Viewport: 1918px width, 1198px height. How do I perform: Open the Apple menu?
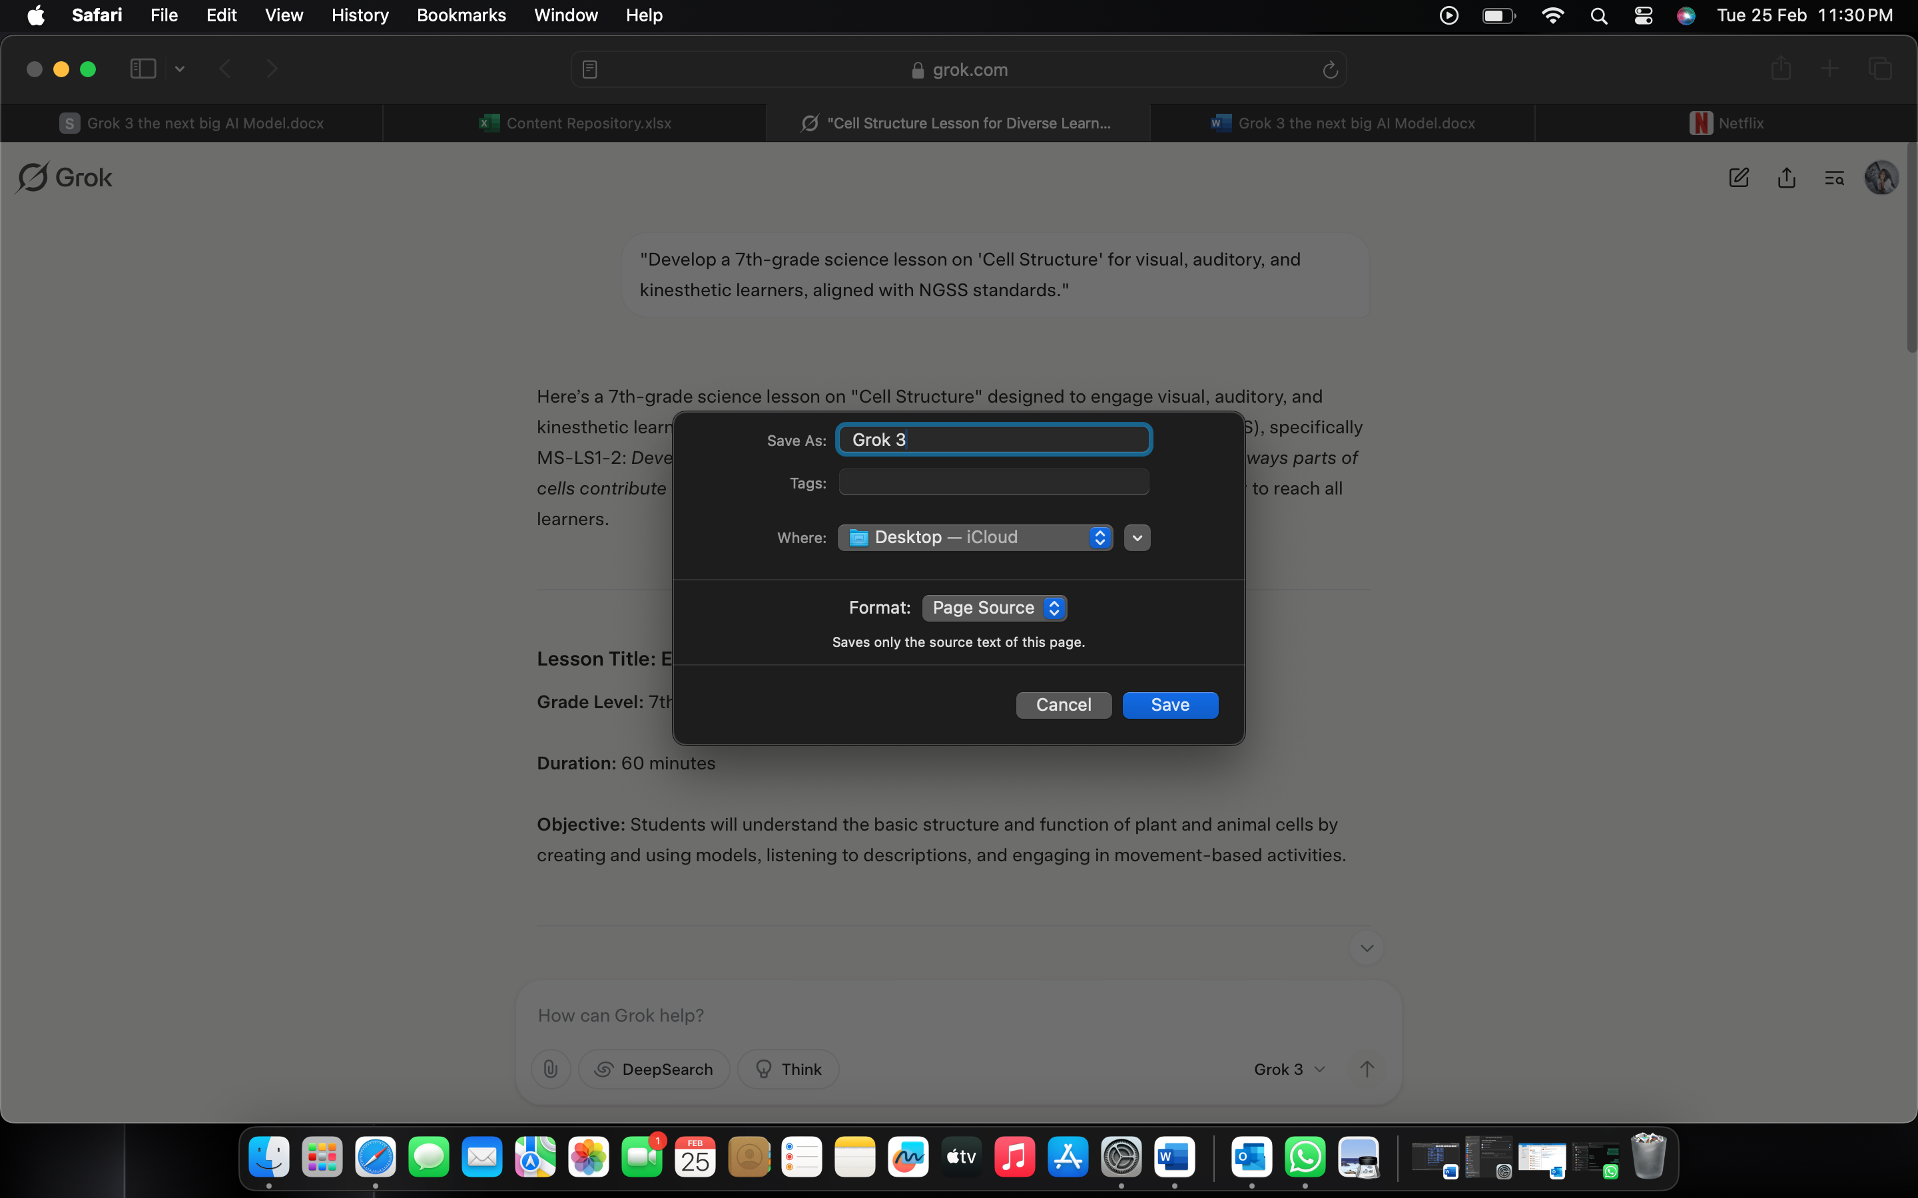pyautogui.click(x=36, y=15)
